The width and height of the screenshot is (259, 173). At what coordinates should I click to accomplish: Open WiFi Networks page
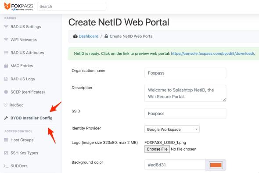point(24,40)
